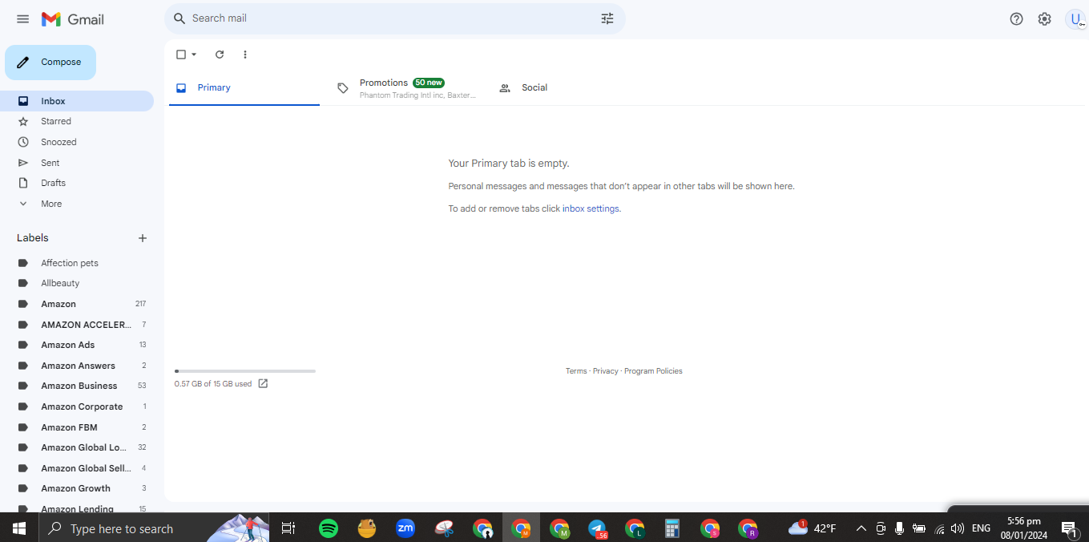Open the Amazon Answers label
This screenshot has width=1089, height=542.
point(77,366)
